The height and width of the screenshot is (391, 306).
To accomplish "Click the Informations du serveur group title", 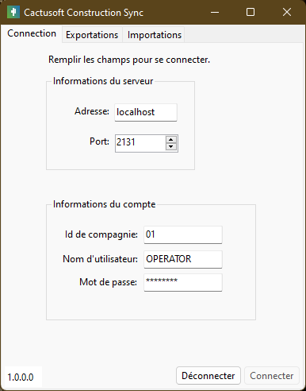I will click(x=103, y=81).
